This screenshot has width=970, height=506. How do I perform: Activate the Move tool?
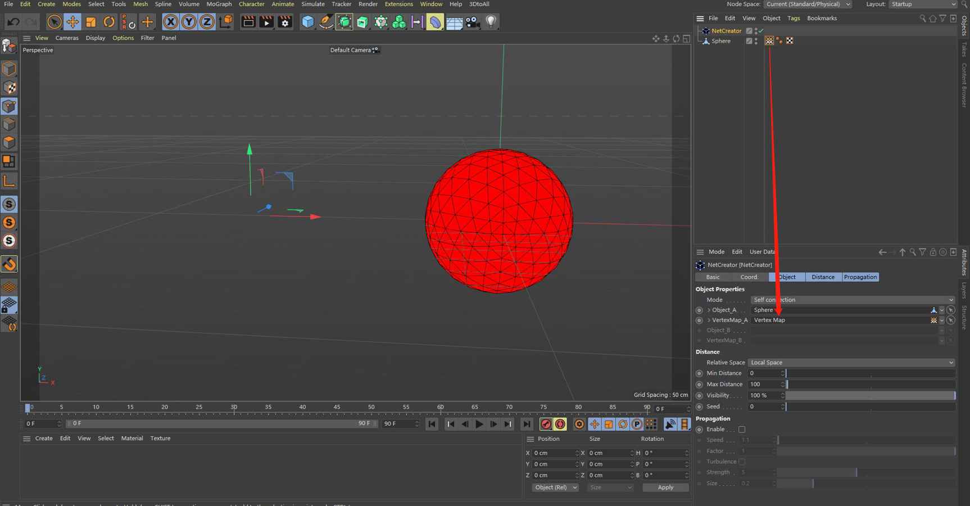(72, 22)
